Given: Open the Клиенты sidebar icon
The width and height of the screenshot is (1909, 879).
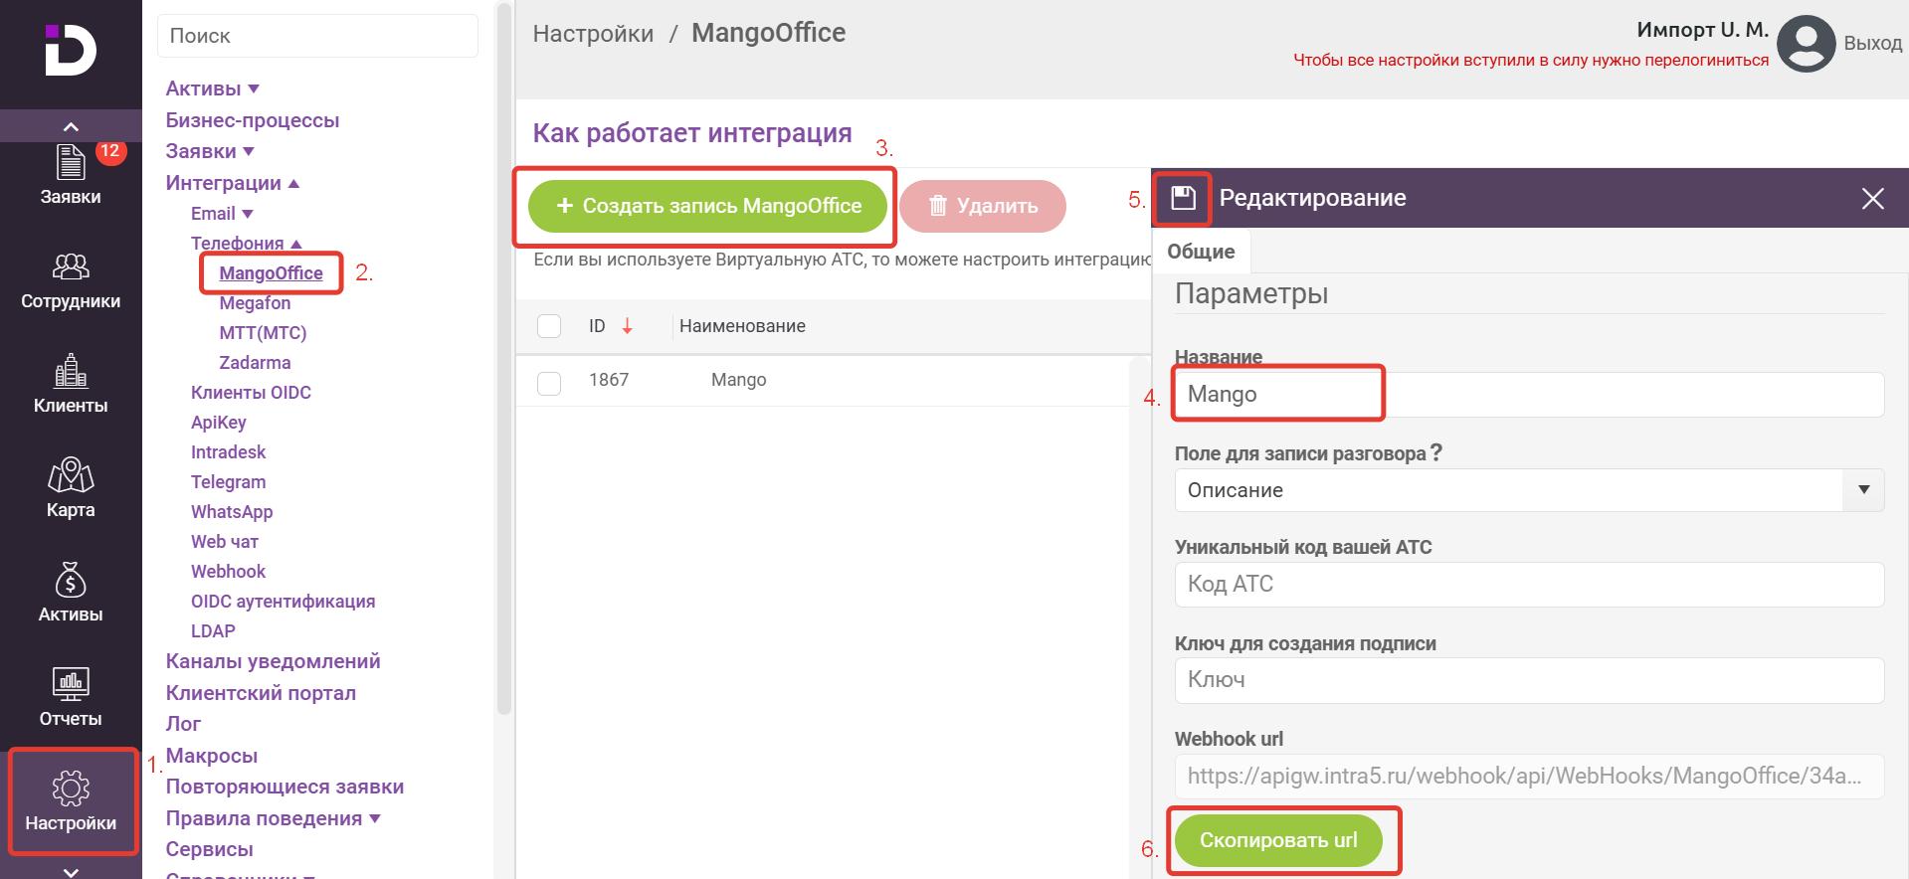Looking at the screenshot, I should coord(71,373).
